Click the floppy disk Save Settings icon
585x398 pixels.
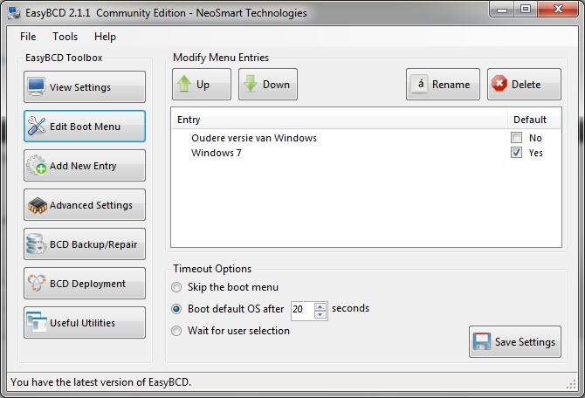[482, 341]
